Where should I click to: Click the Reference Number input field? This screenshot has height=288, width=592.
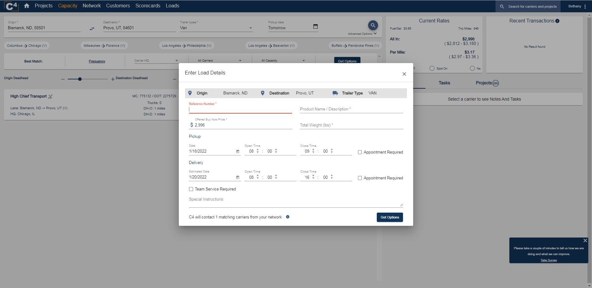click(240, 110)
